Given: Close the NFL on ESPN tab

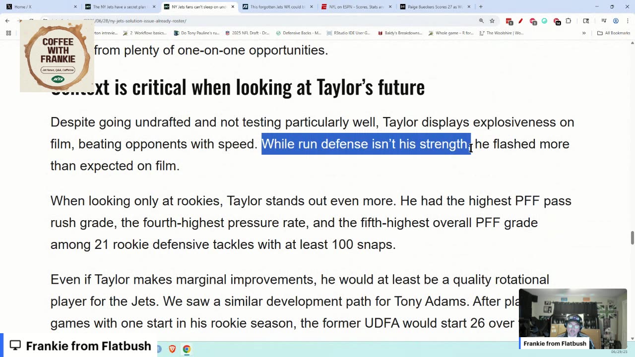Looking at the screenshot, I should click(390, 7).
